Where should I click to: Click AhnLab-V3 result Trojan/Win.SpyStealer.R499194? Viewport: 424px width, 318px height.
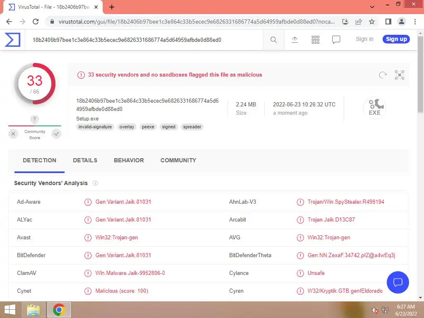(x=346, y=202)
